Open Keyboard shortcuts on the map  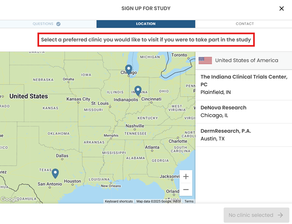coord(119,201)
